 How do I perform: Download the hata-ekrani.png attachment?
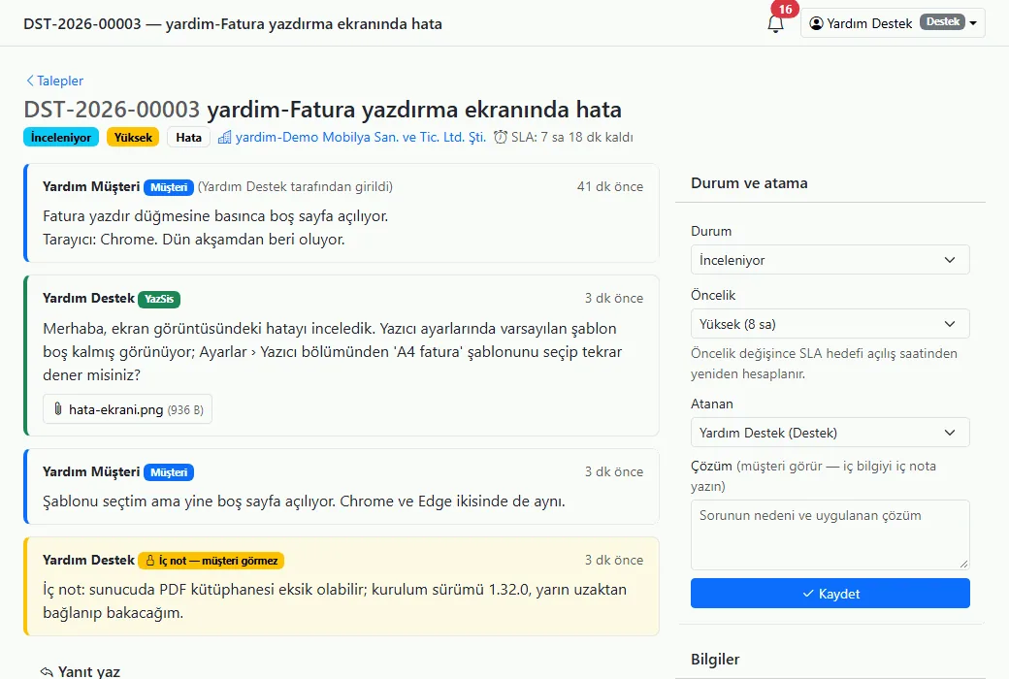click(x=127, y=409)
